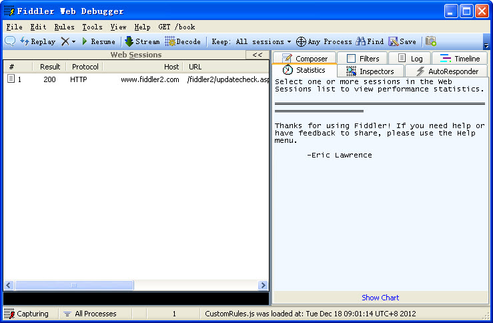This screenshot has width=493, height=323.
Task: Collapse the Web Sessions panel with <<
Action: click(x=258, y=55)
